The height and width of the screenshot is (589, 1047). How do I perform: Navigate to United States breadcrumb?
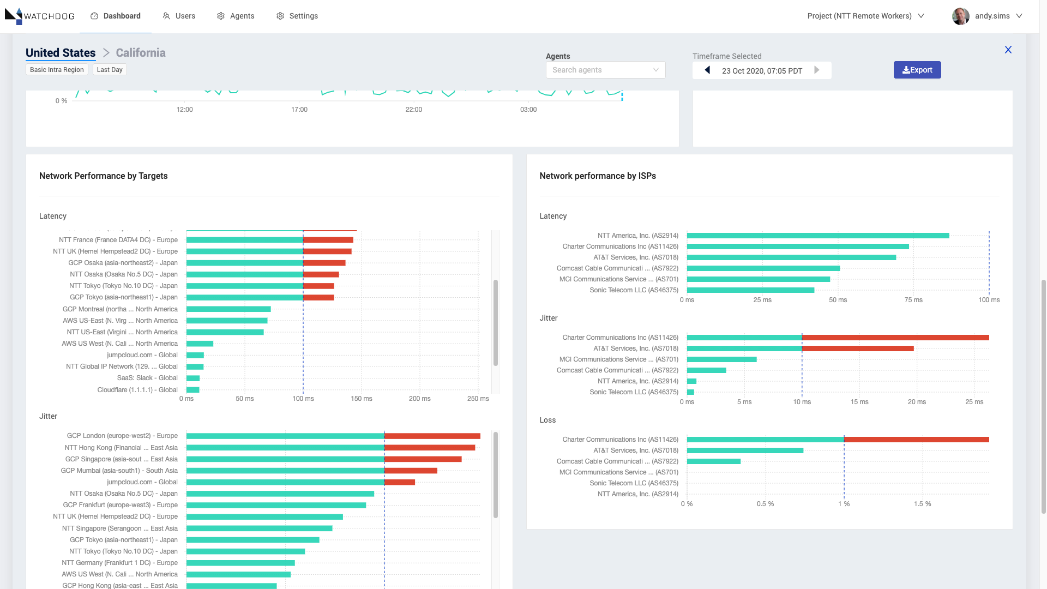click(61, 53)
